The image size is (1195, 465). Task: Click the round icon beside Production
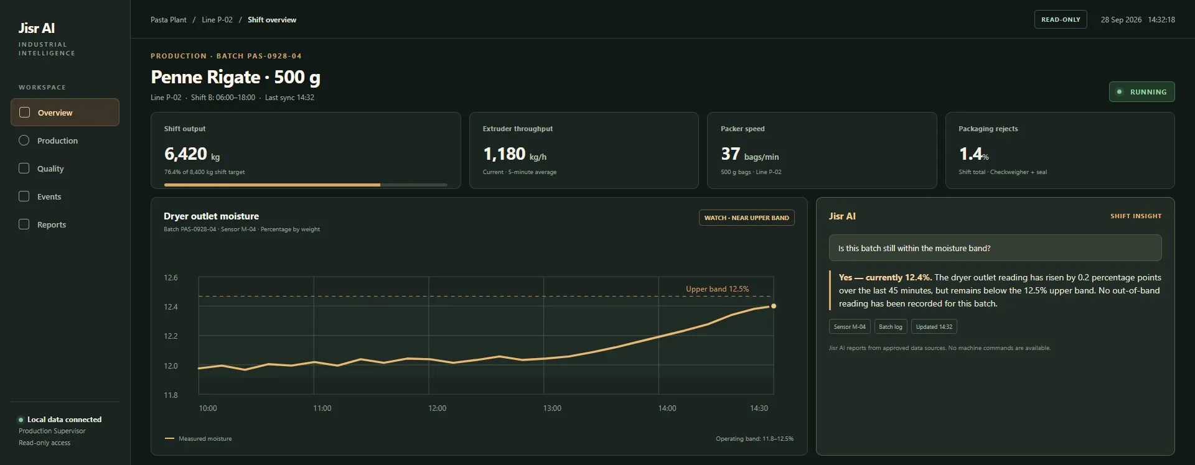24,140
